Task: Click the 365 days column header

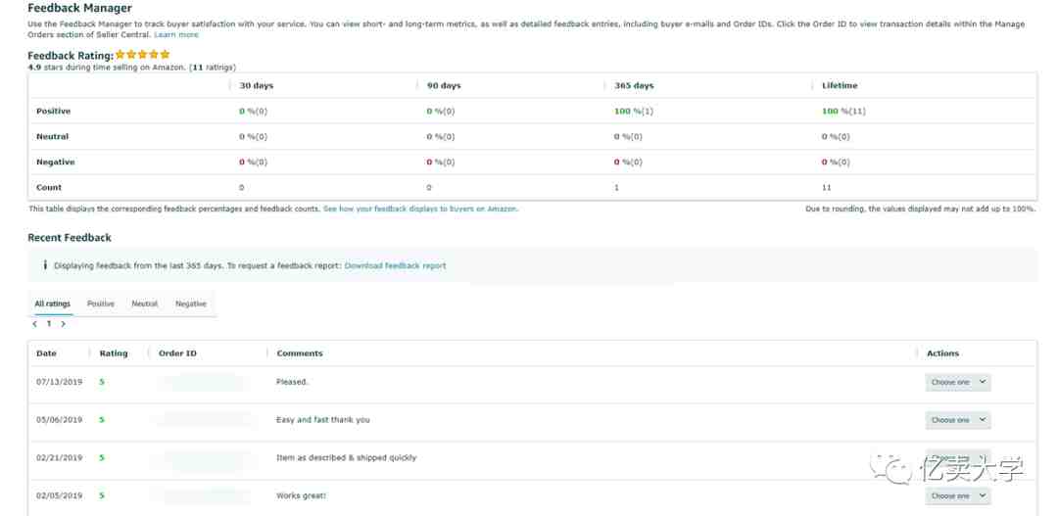Action: click(634, 85)
